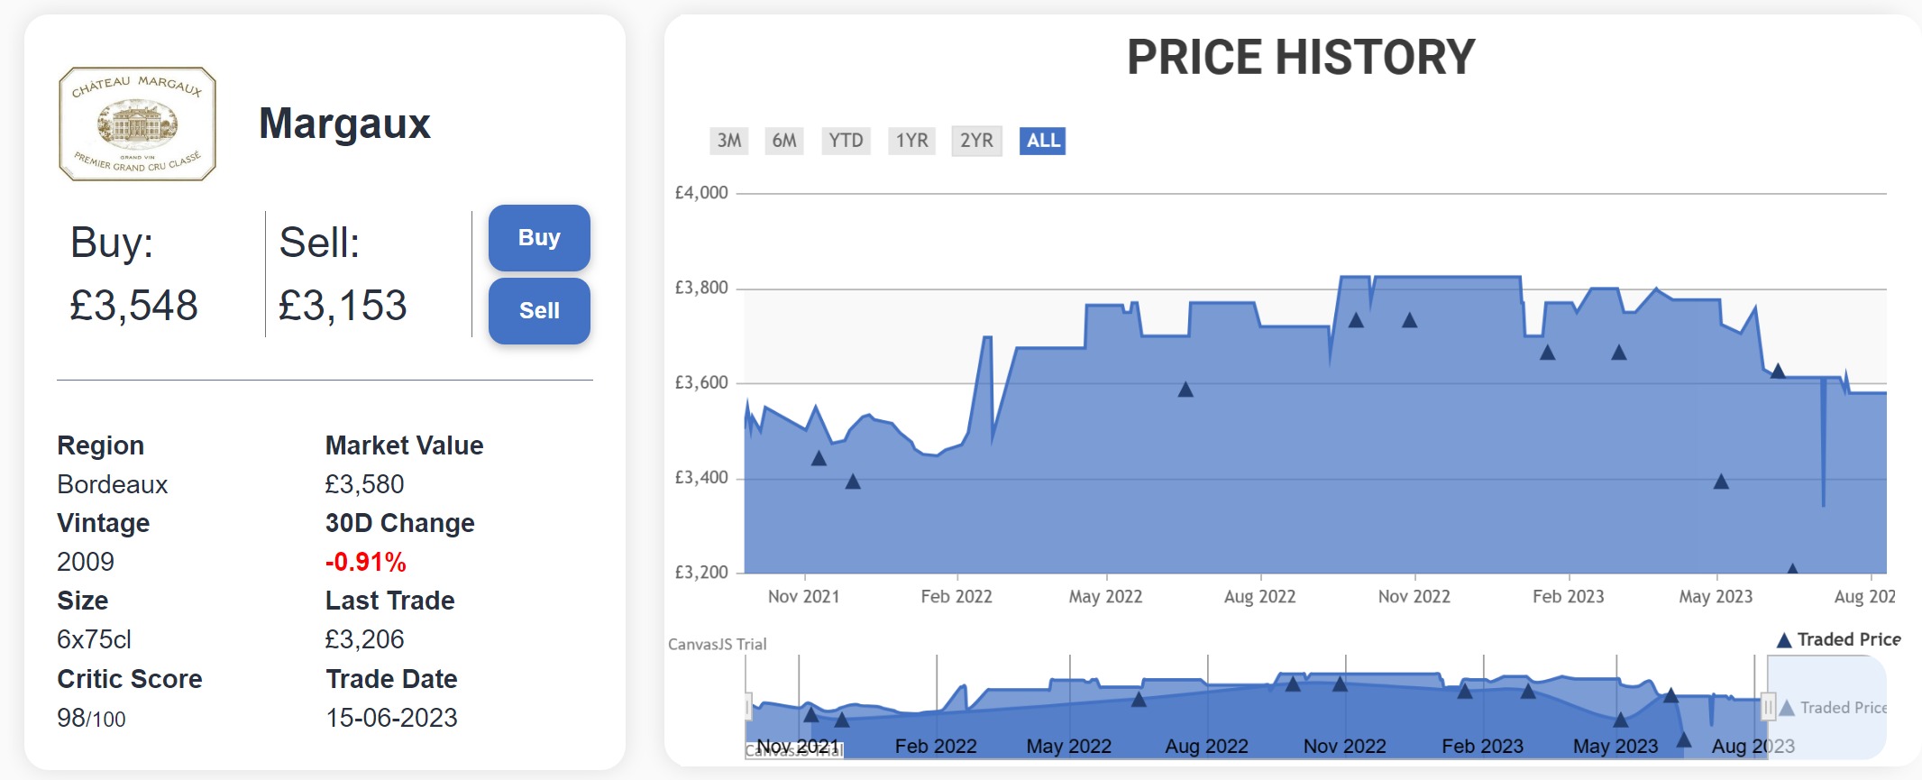1922x780 pixels.
Task: Click traded price triangle below Nov 2022 label
Action: tap(1410, 320)
